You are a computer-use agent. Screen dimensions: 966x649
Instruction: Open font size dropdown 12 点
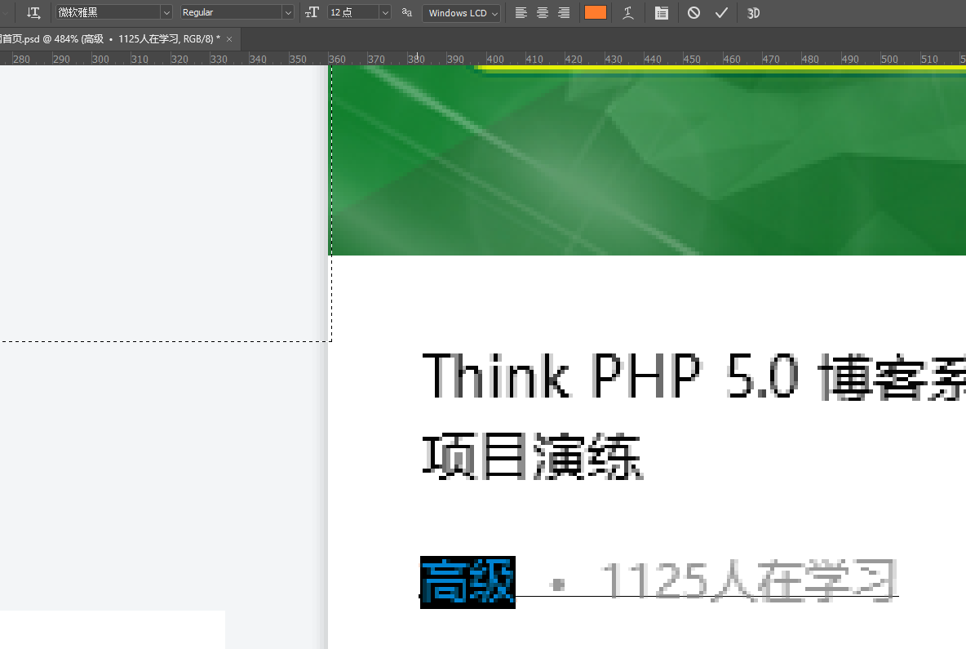[385, 13]
